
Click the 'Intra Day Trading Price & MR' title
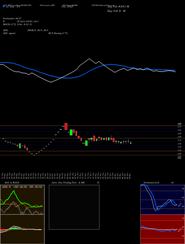coord(68,183)
